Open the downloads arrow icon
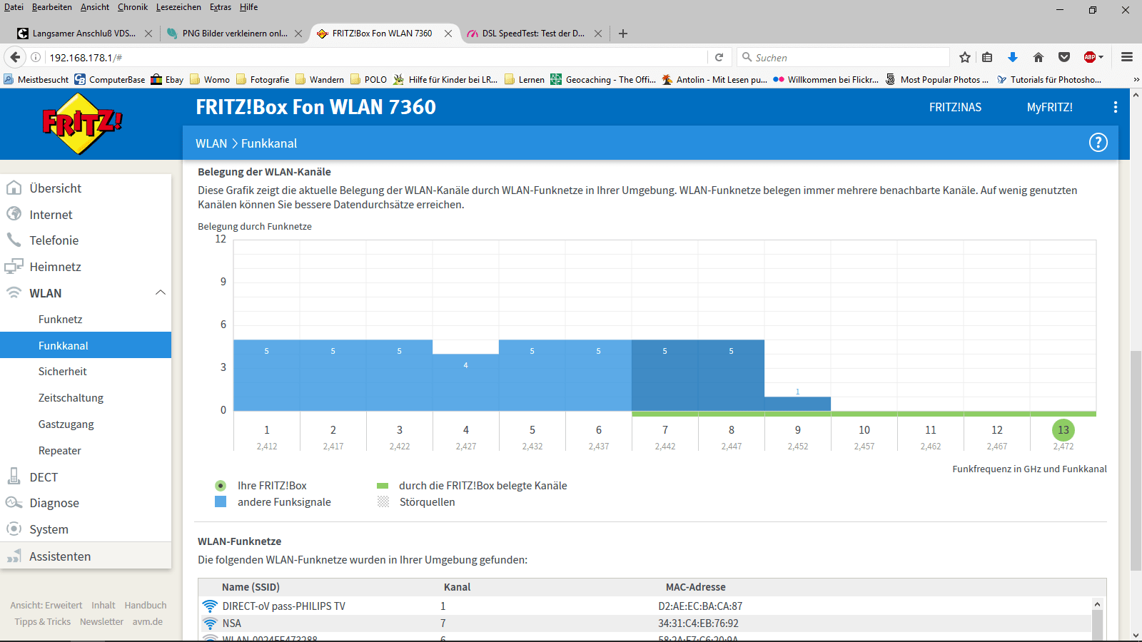The height and width of the screenshot is (642, 1142). 1012,57
